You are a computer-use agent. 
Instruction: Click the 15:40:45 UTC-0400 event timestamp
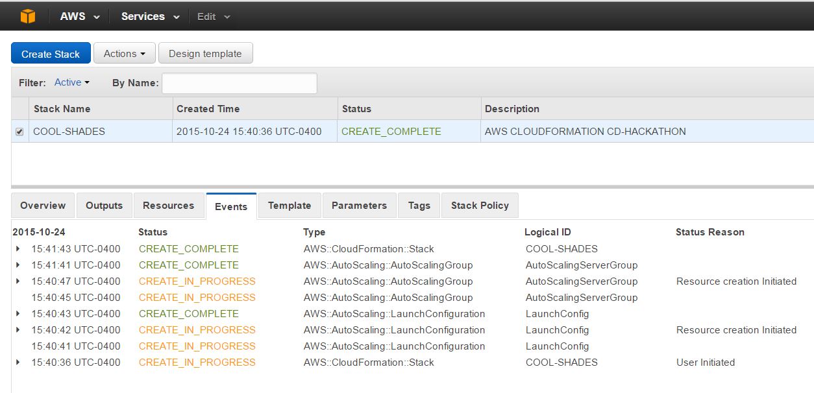[x=76, y=298]
